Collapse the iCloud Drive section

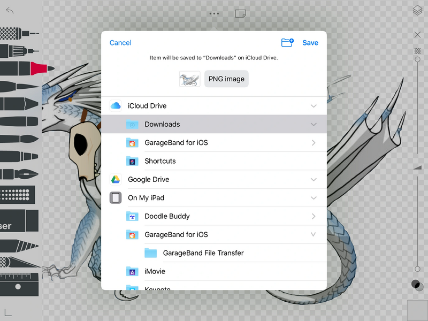(314, 106)
